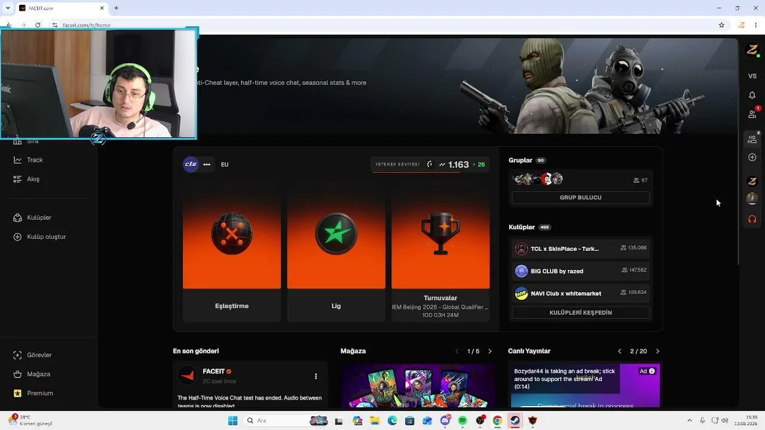
Task: Open Steam from the taskbar
Action: pos(514,420)
